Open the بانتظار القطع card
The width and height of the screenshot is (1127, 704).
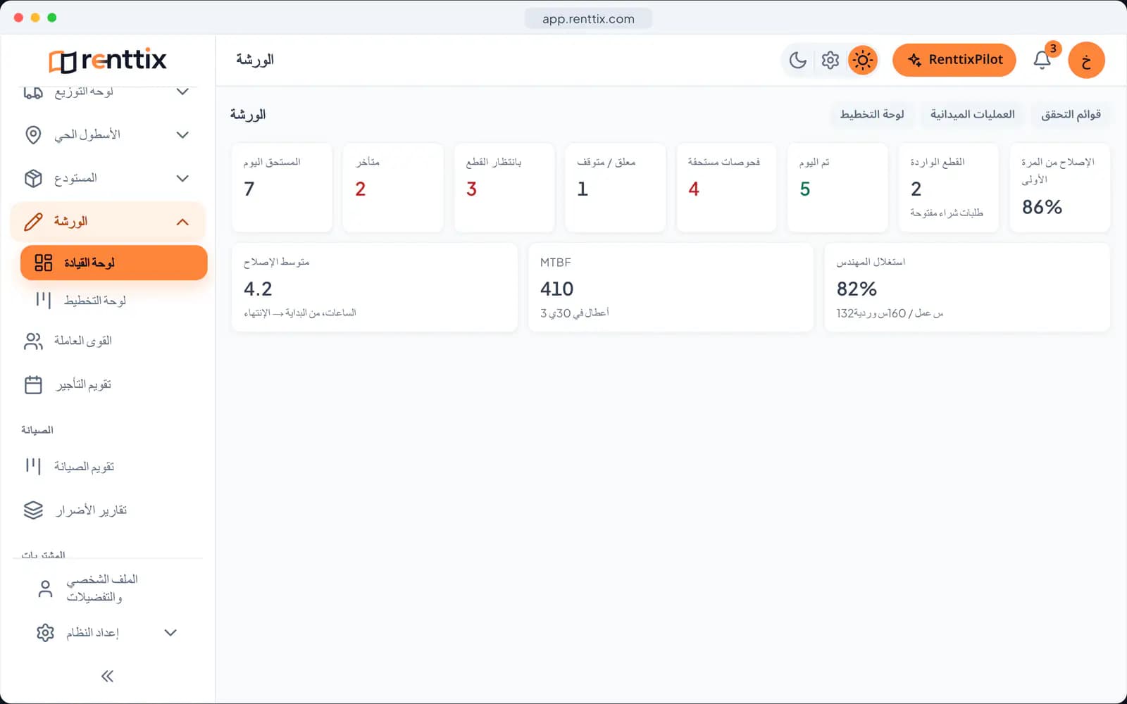(504, 187)
